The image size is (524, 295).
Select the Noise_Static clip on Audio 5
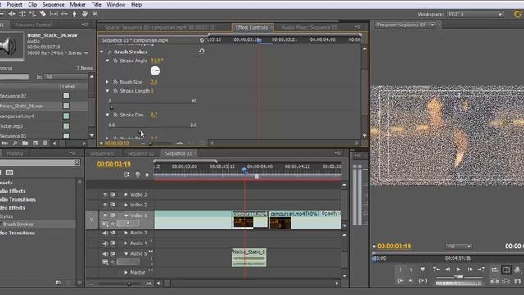[x=249, y=258]
